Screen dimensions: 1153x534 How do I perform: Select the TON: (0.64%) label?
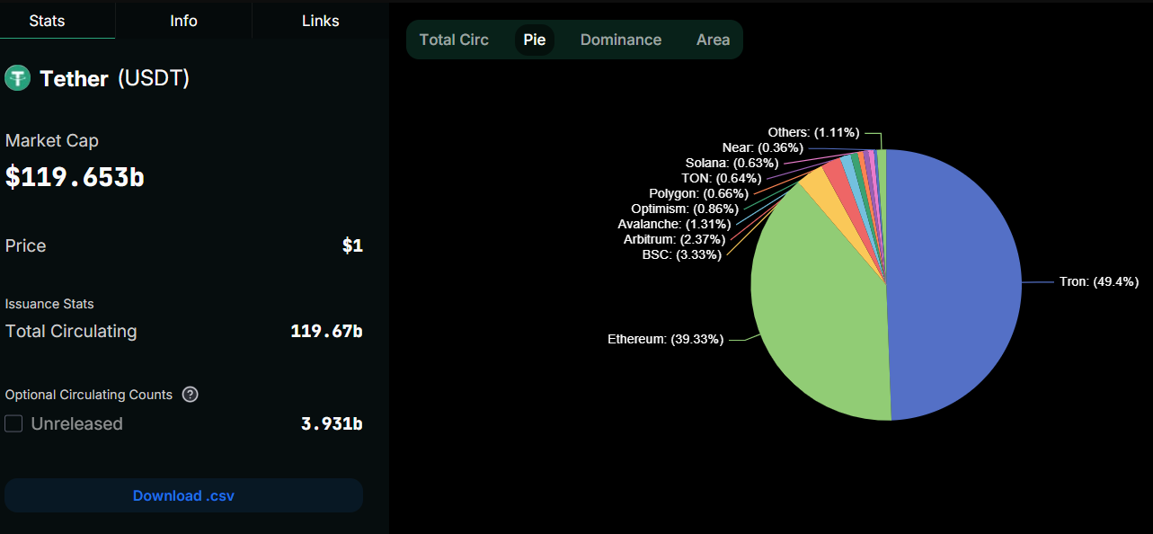(721, 178)
